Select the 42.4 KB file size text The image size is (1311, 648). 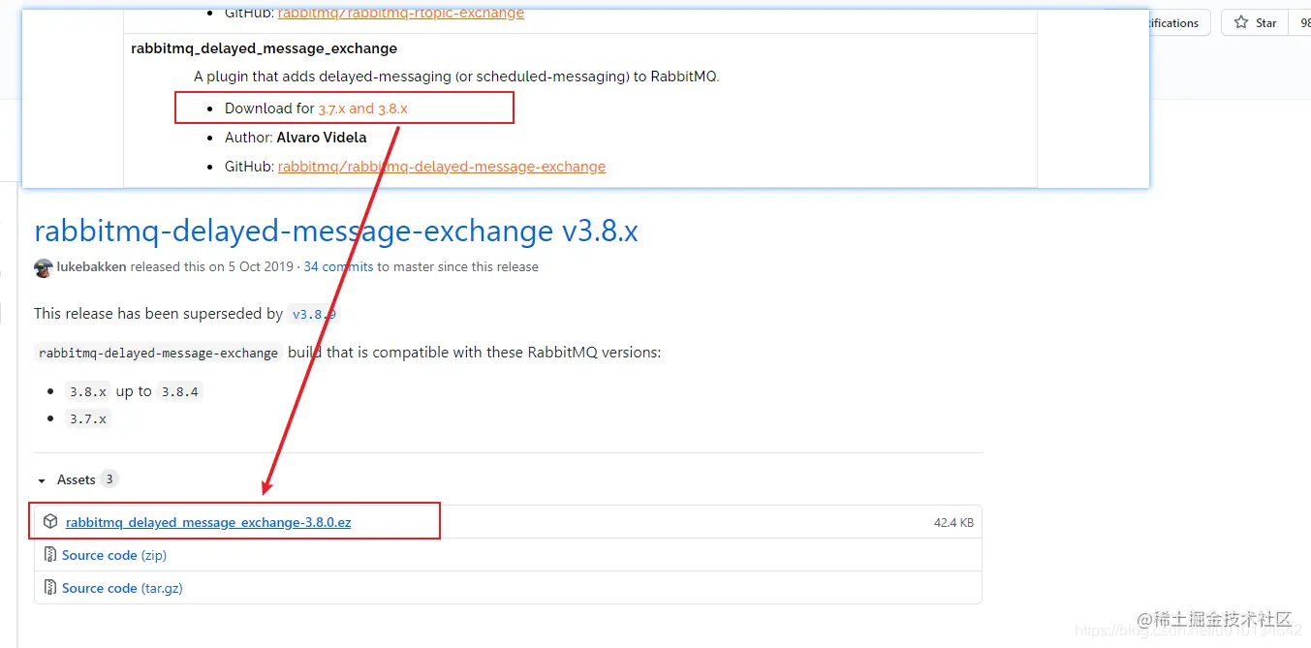pyautogui.click(x=953, y=522)
